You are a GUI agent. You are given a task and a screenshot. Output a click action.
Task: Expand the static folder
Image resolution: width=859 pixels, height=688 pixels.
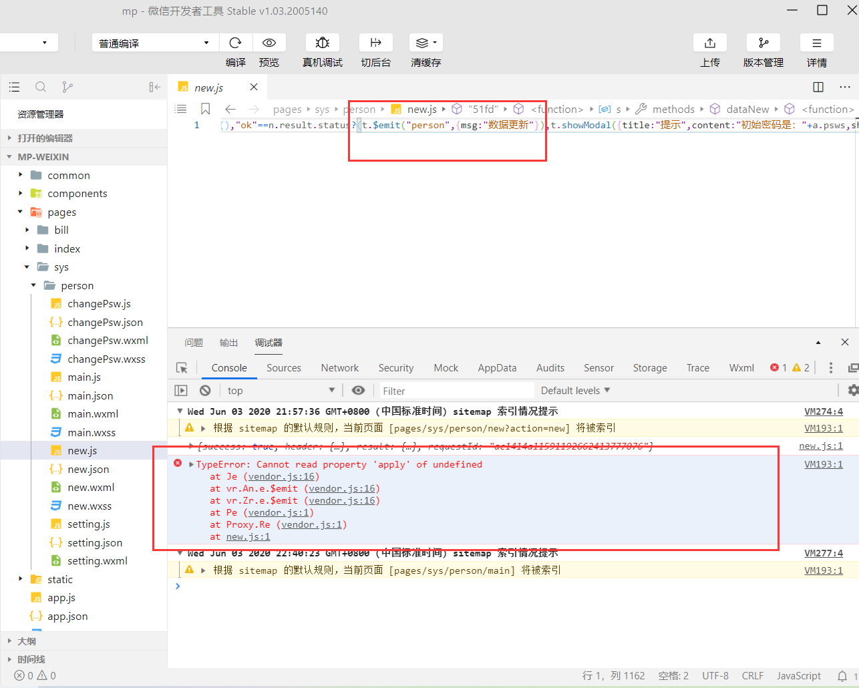click(83, 580)
